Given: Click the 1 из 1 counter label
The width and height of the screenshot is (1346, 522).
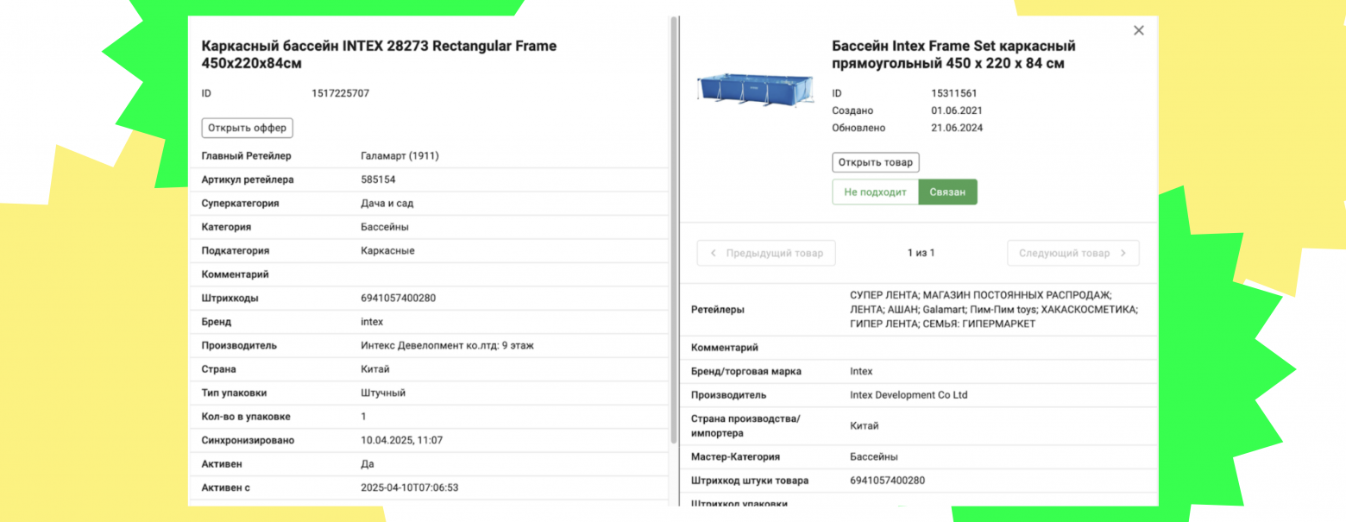Looking at the screenshot, I should [x=921, y=253].
